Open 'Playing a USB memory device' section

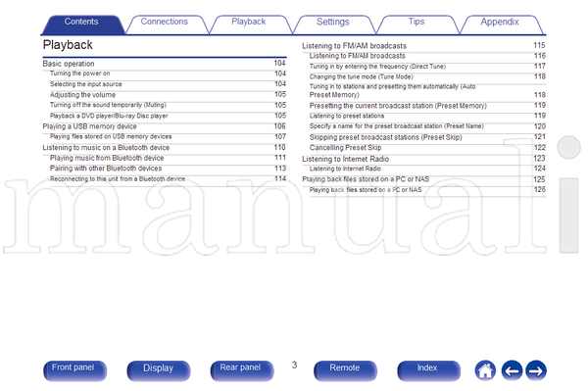click(165, 126)
